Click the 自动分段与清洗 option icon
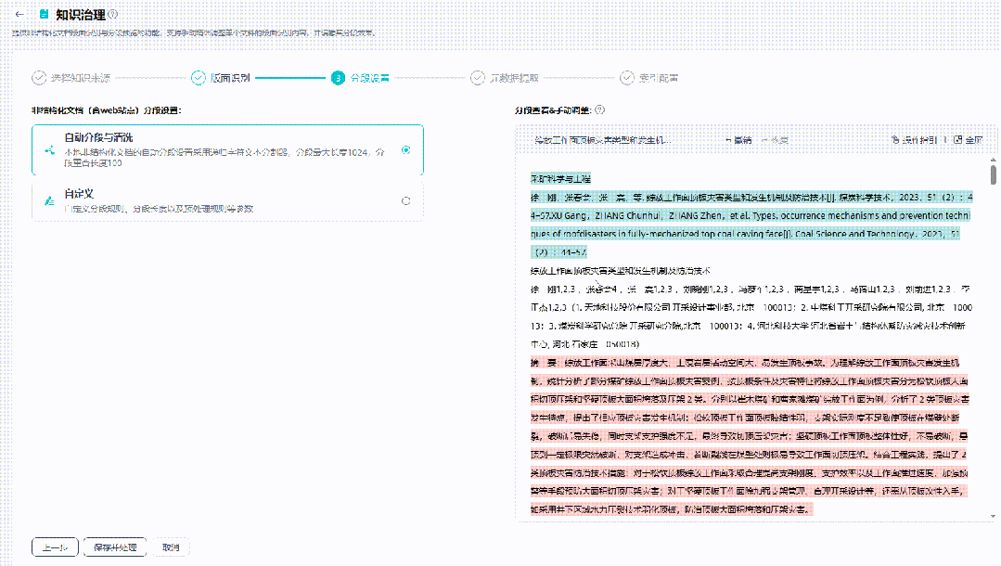1001x566 pixels. point(49,150)
